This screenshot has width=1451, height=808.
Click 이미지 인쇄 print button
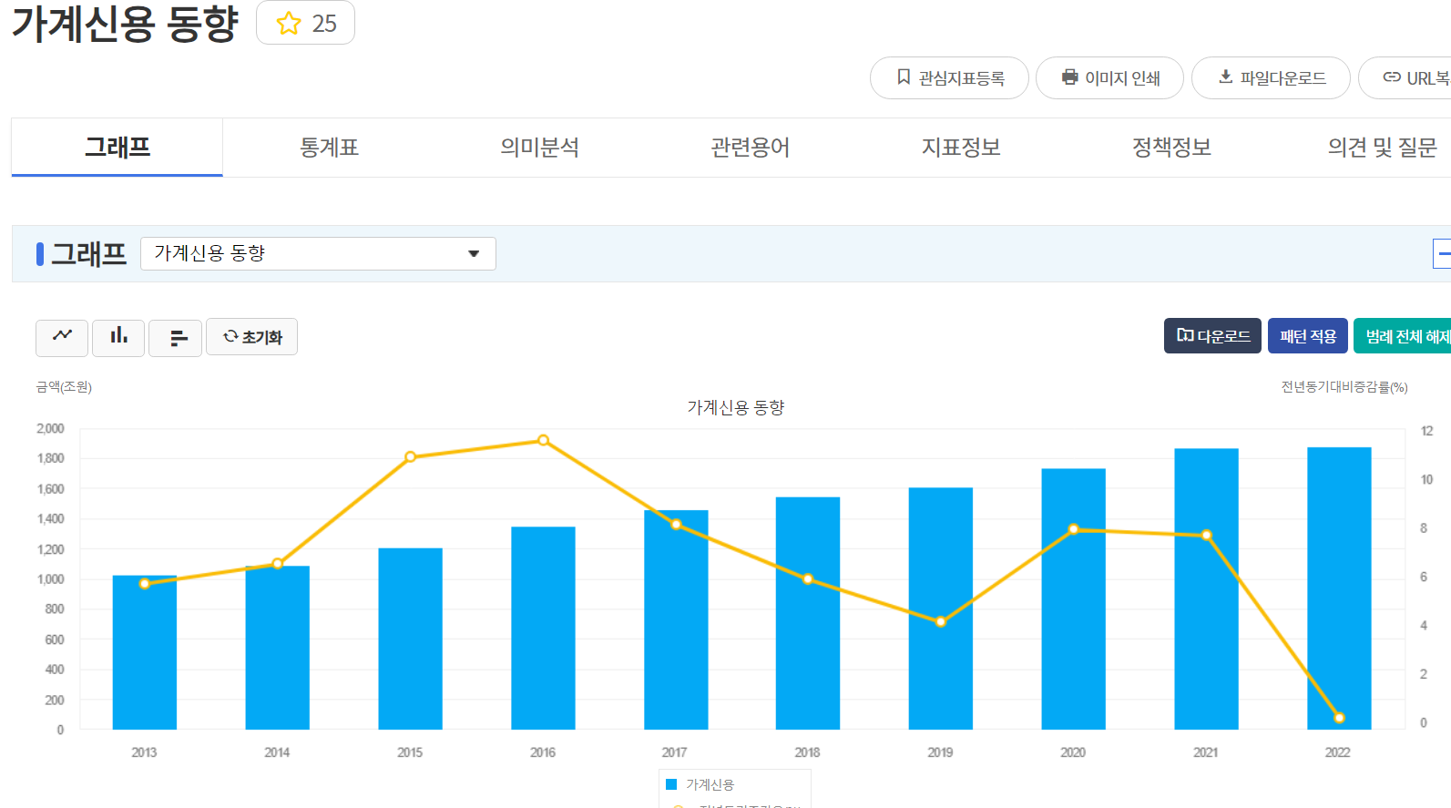1109,78
